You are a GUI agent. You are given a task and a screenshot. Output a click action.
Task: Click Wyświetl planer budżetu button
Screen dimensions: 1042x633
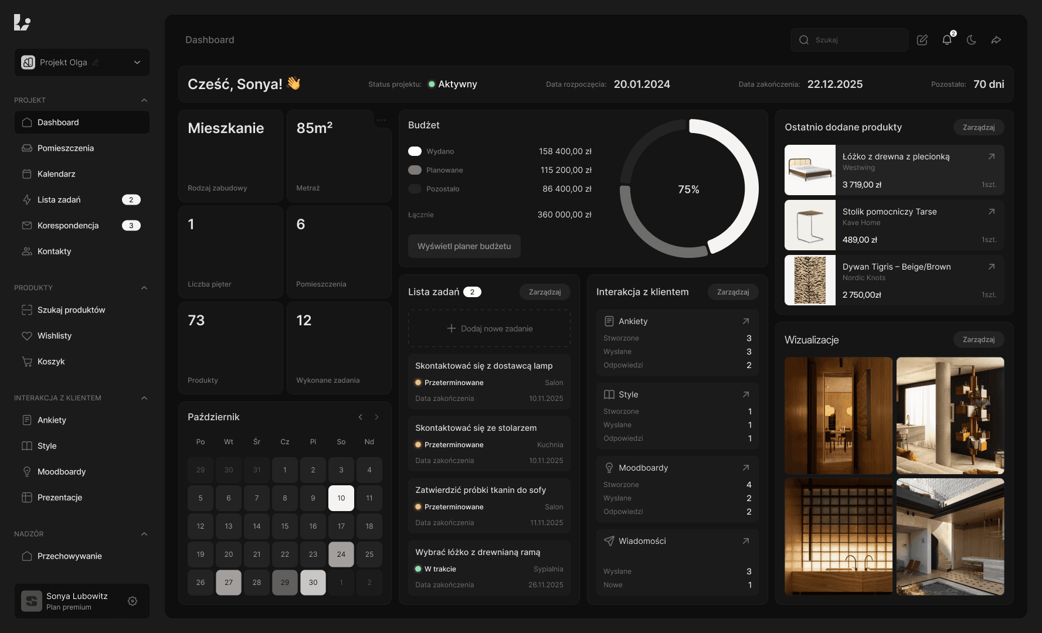point(464,246)
